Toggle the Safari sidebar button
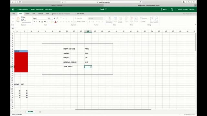The width and height of the screenshot is (207, 116). 20,2
